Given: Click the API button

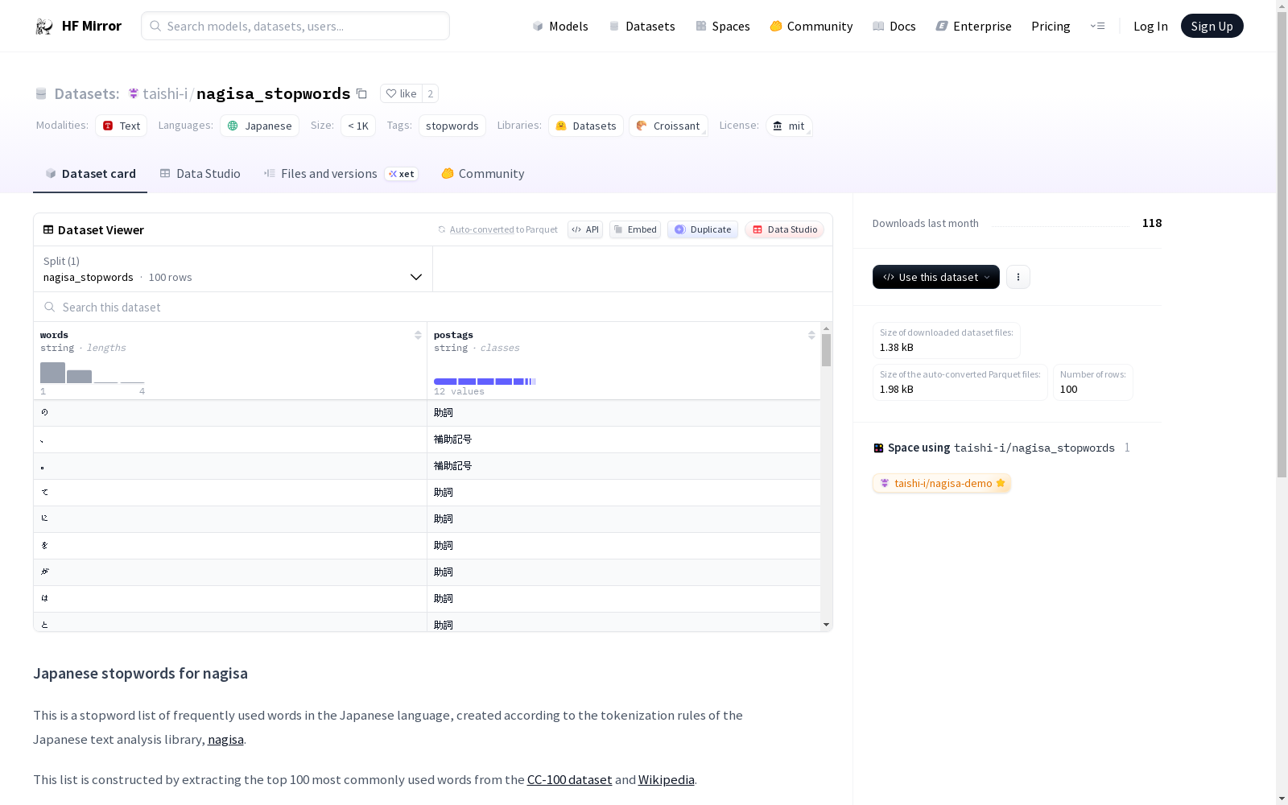Looking at the screenshot, I should point(585,229).
